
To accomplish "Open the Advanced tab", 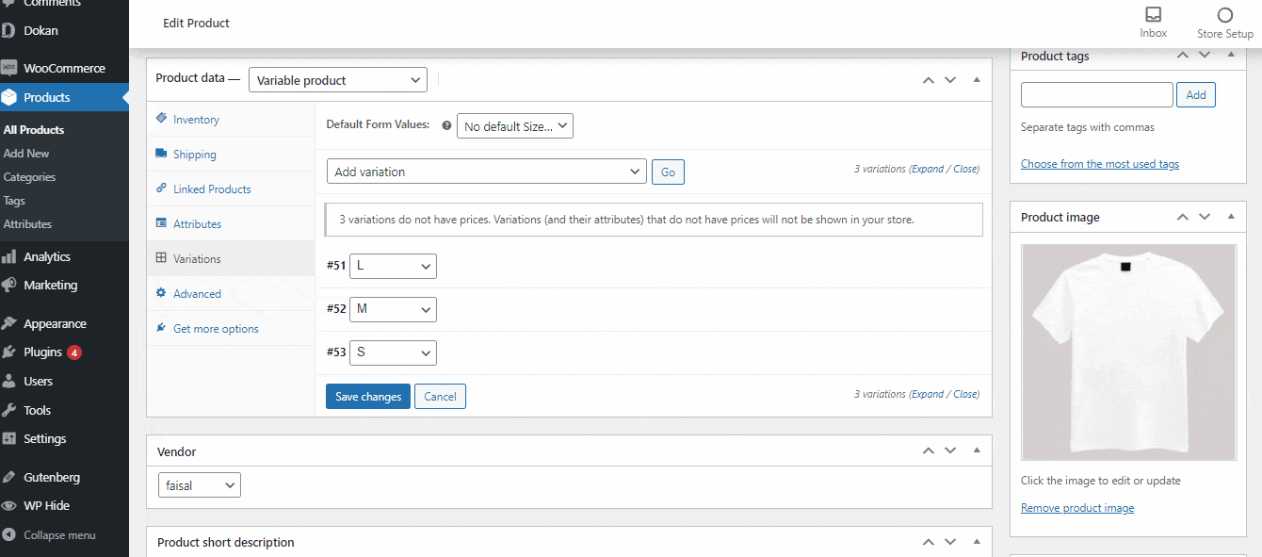I will point(231,293).
